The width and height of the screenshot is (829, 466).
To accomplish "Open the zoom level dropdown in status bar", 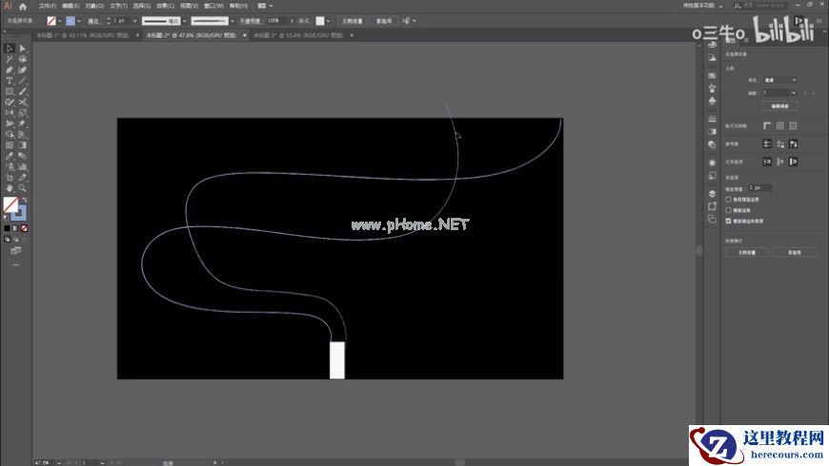I will click(59, 463).
